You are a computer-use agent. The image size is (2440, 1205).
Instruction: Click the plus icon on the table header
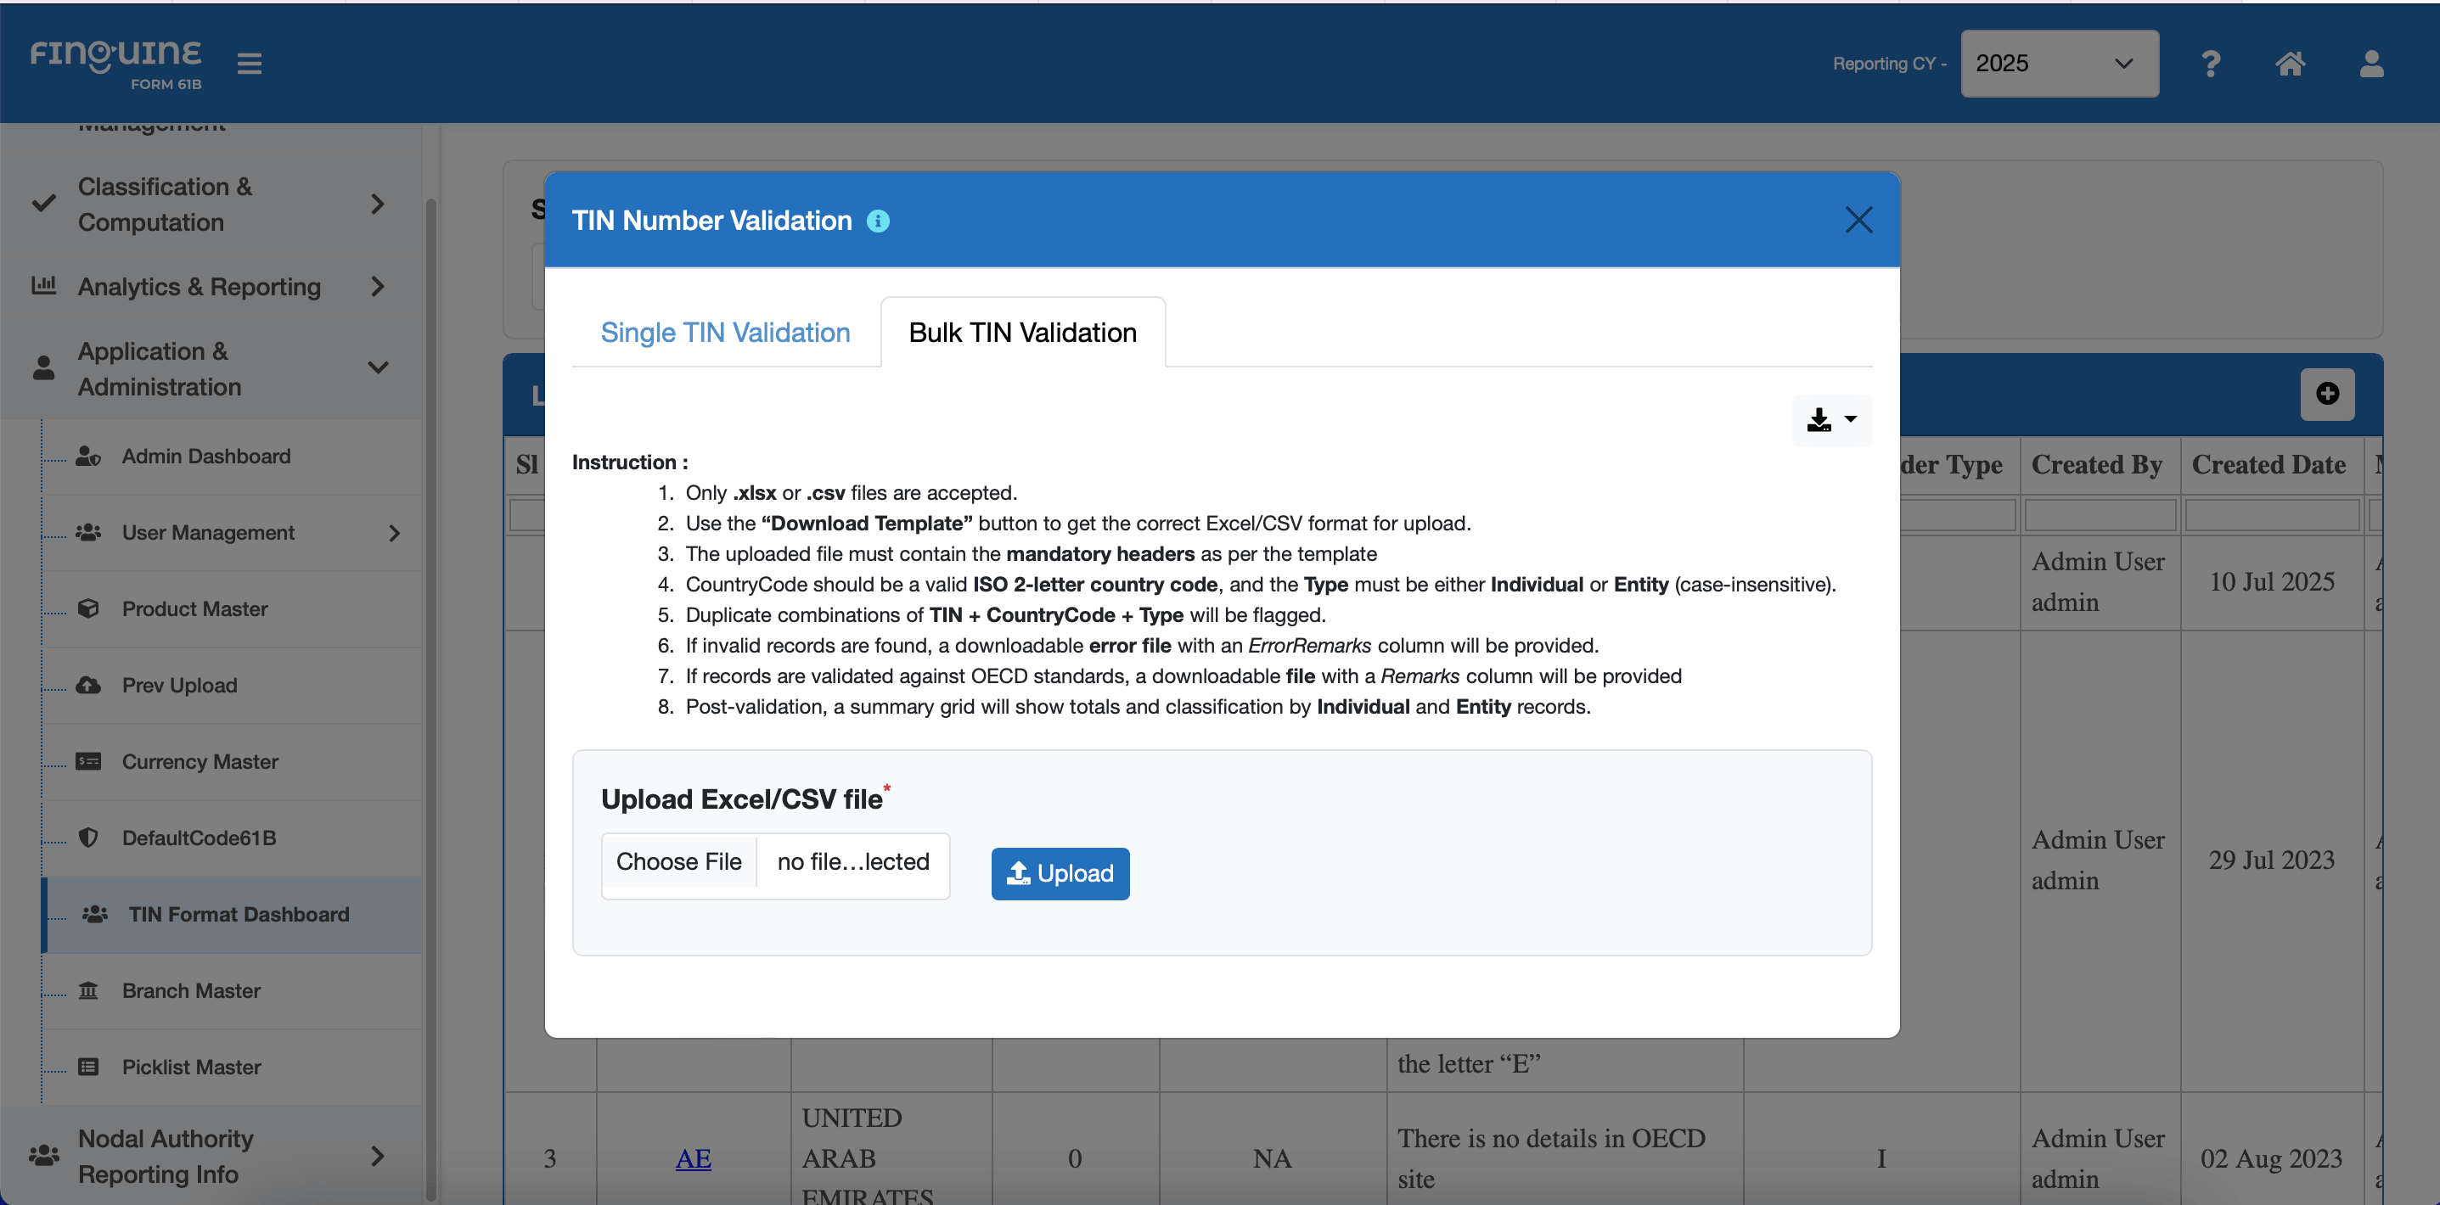[x=2328, y=394]
